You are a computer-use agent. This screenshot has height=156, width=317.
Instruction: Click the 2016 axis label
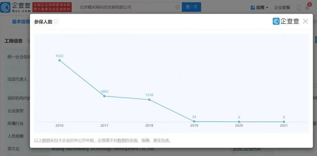[59, 126]
